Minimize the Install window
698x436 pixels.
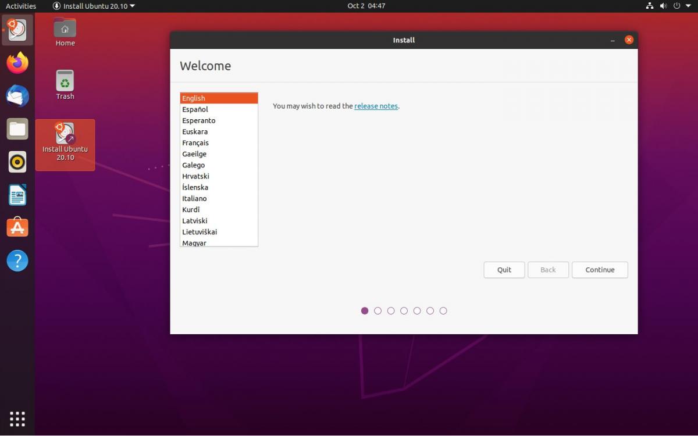(612, 41)
